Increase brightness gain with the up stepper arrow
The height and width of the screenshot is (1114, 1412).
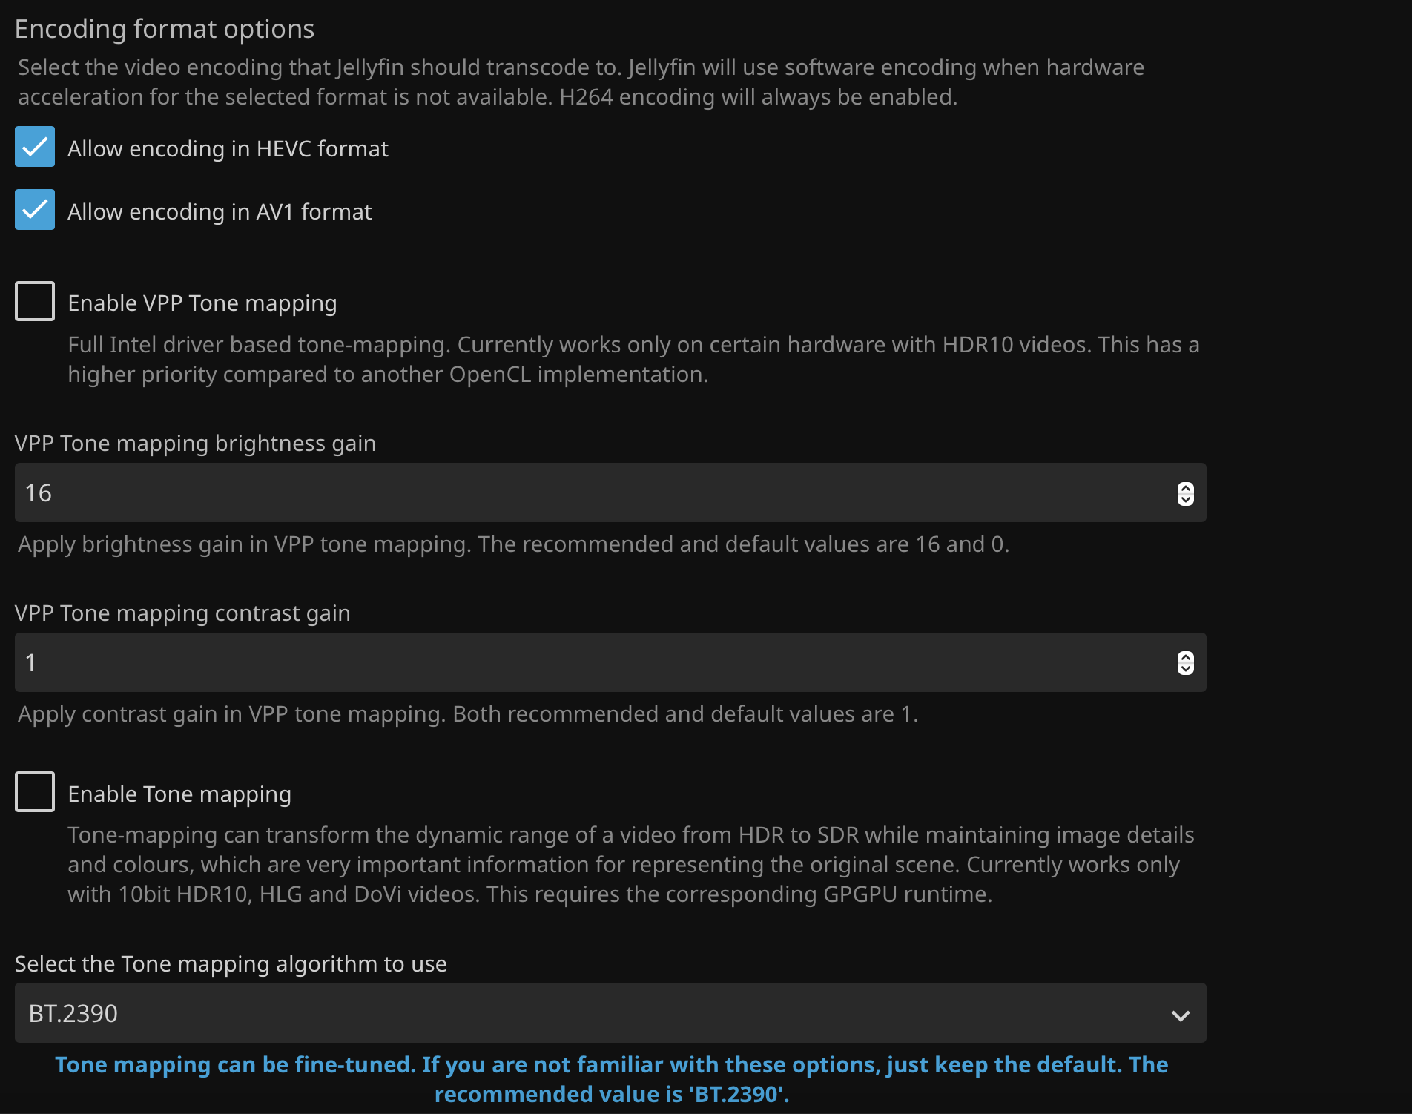(x=1185, y=488)
